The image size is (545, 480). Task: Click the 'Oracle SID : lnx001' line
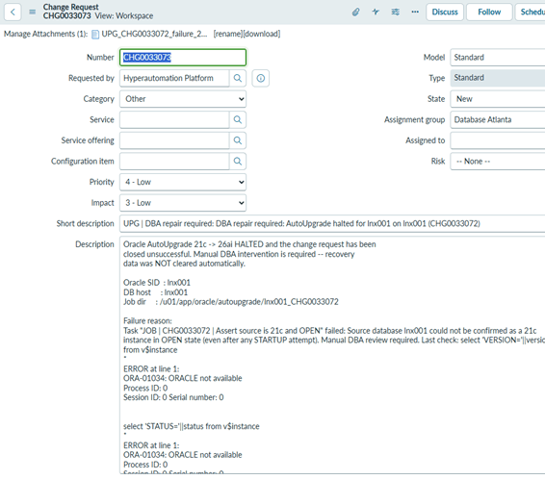(x=157, y=283)
